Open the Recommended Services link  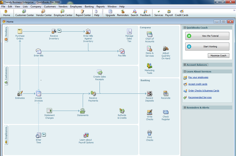(200, 98)
